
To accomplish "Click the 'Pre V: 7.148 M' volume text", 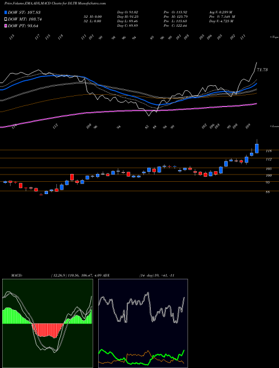I will point(222,17).
